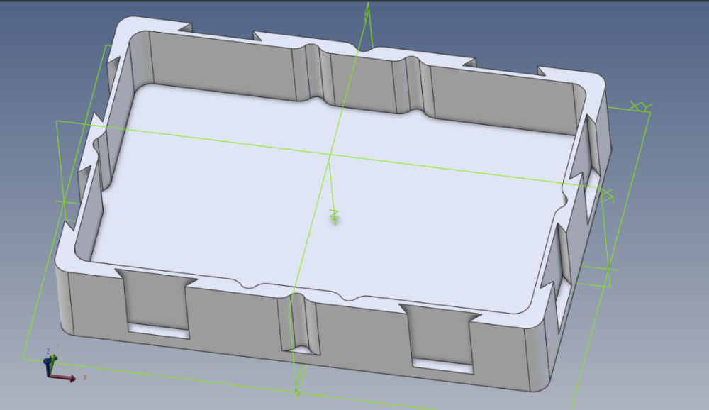Viewport: 709px width, 410px height.
Task: Select the notch on the left inner wall
Action: 103,158
